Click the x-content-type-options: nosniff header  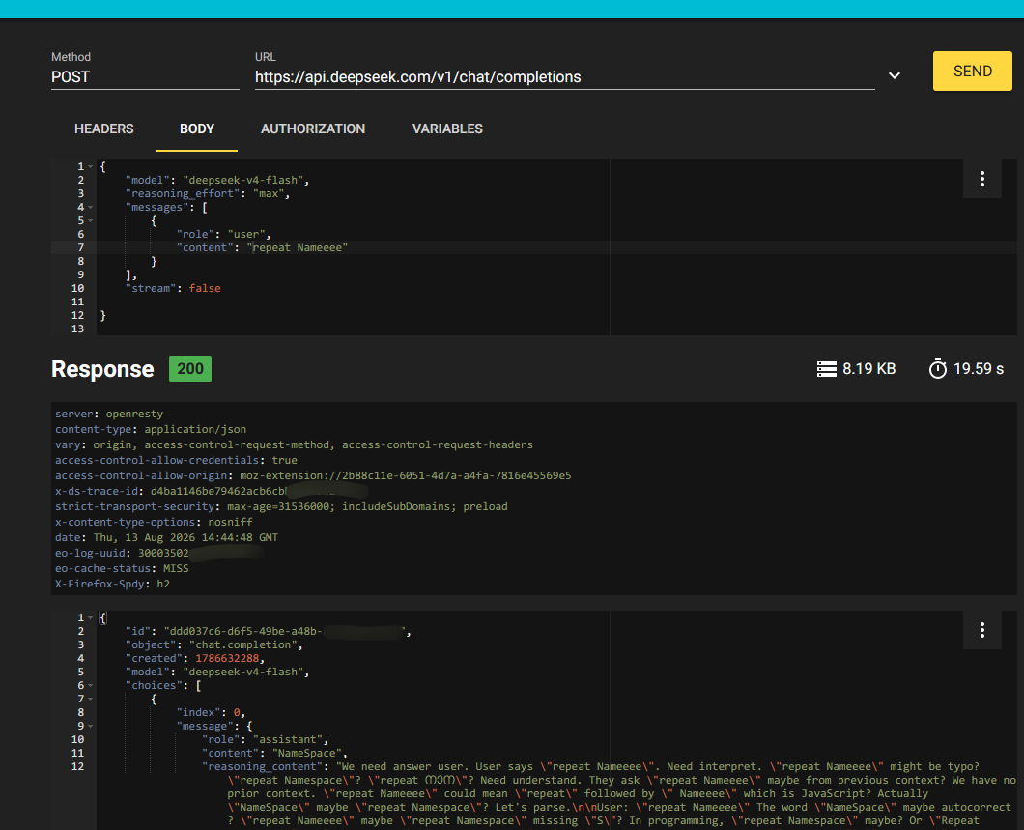(154, 523)
